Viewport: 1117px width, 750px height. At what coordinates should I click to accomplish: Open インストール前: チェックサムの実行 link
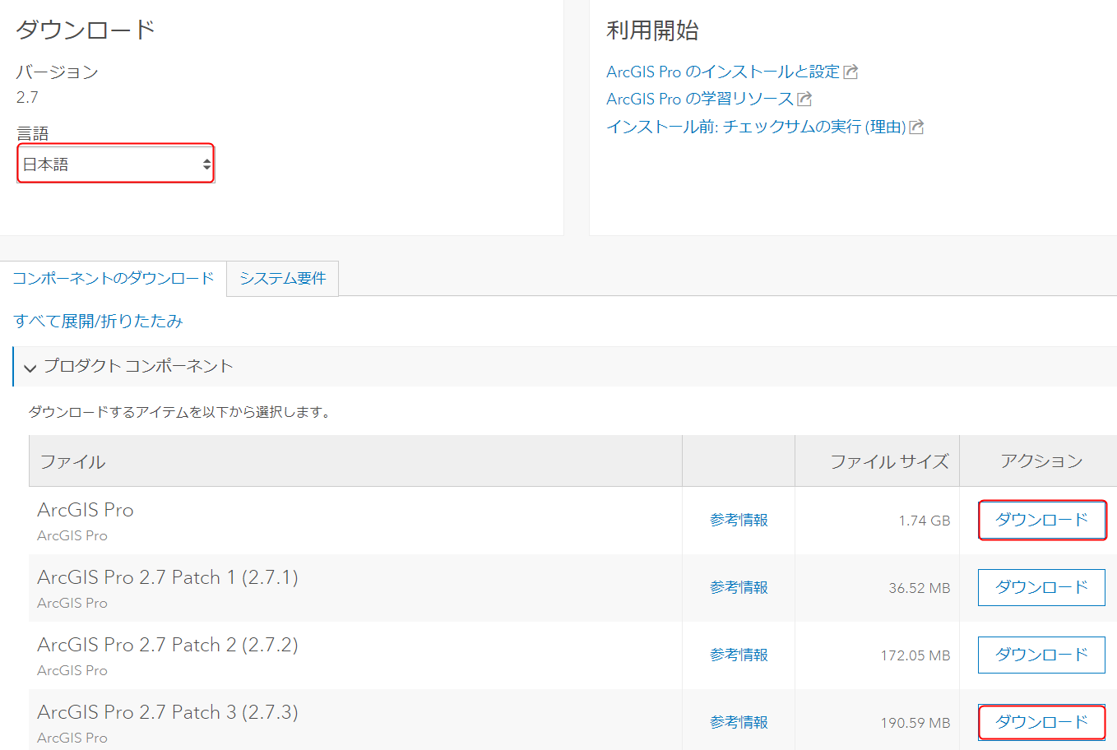(x=755, y=127)
